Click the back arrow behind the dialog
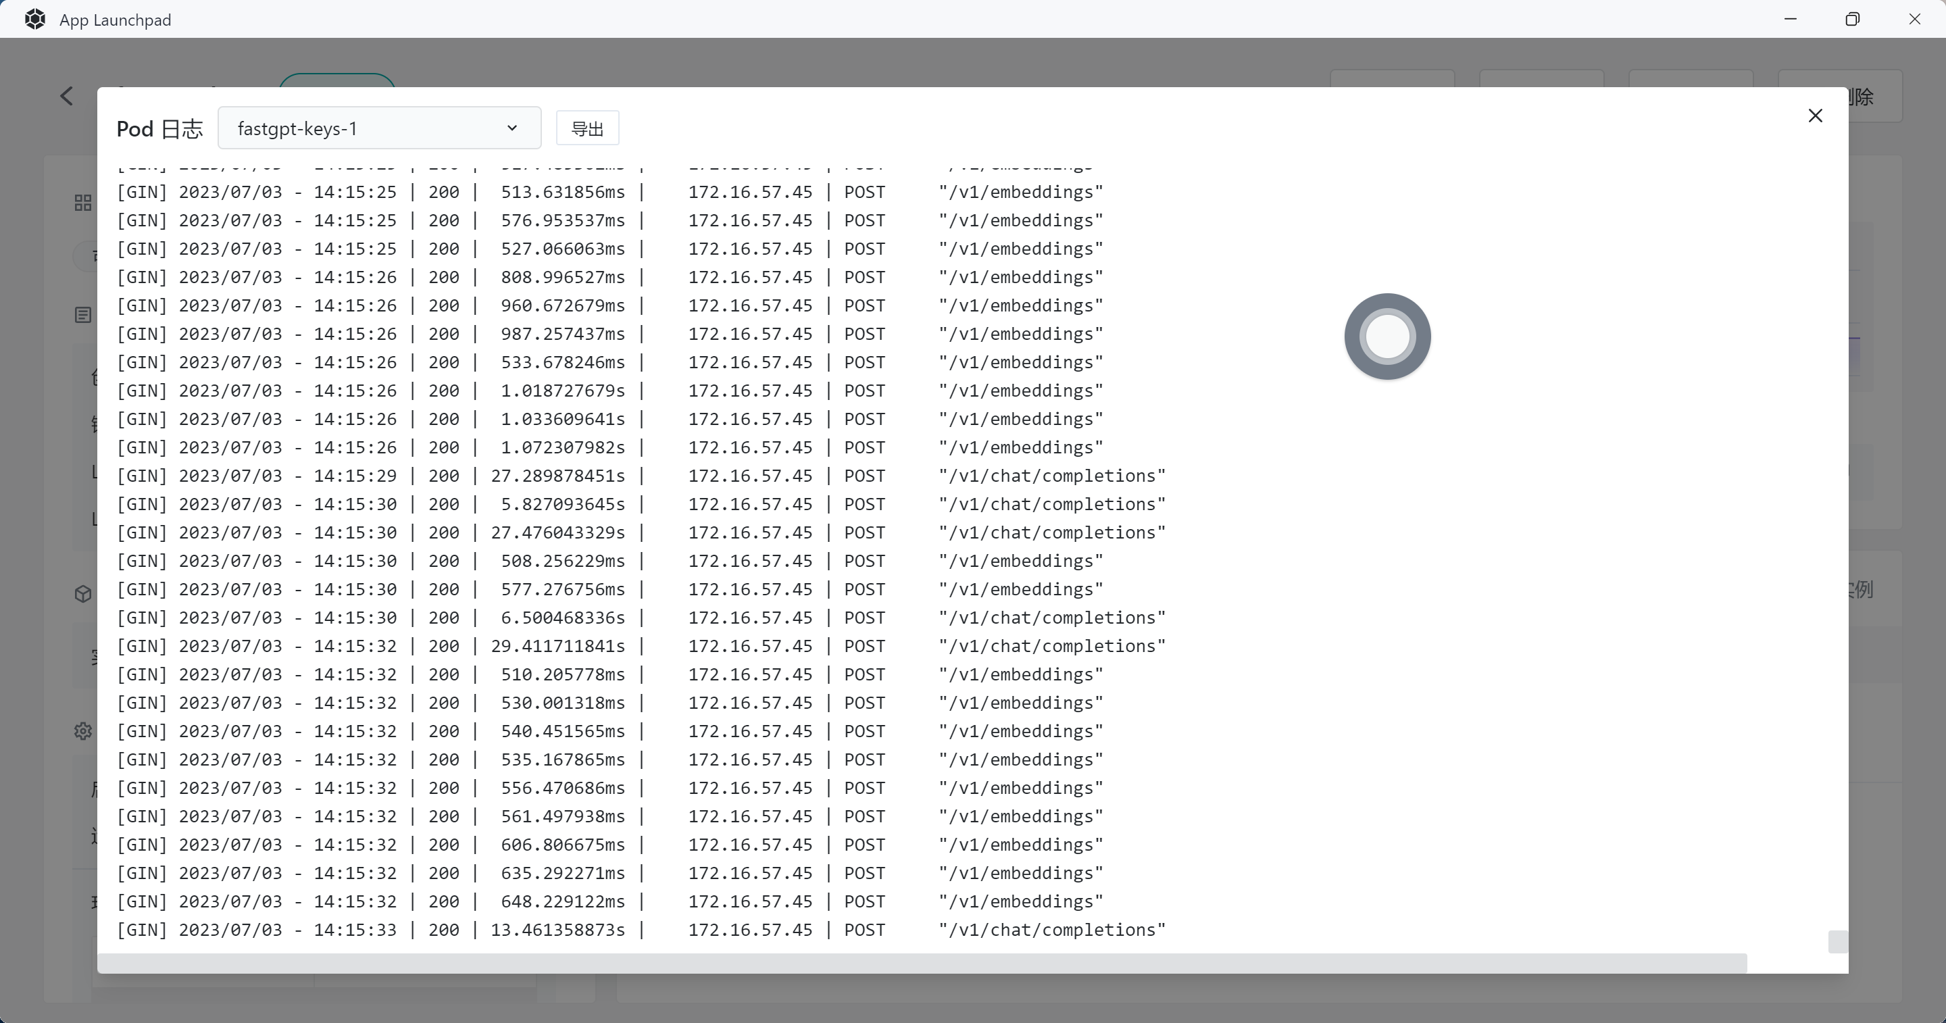Screen dimensions: 1946x1023 [x=66, y=96]
